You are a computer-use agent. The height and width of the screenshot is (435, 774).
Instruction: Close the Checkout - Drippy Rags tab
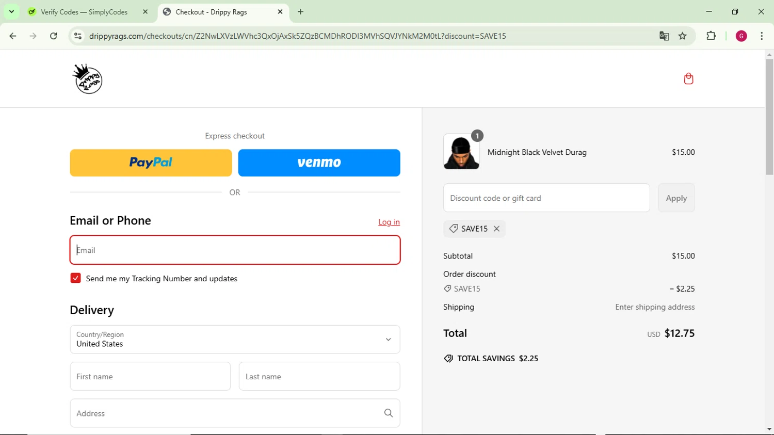[280, 12]
